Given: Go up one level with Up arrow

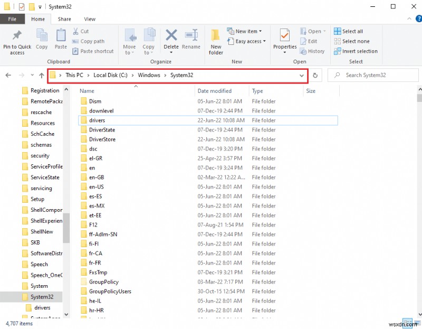Looking at the screenshot, I should click(x=42, y=76).
